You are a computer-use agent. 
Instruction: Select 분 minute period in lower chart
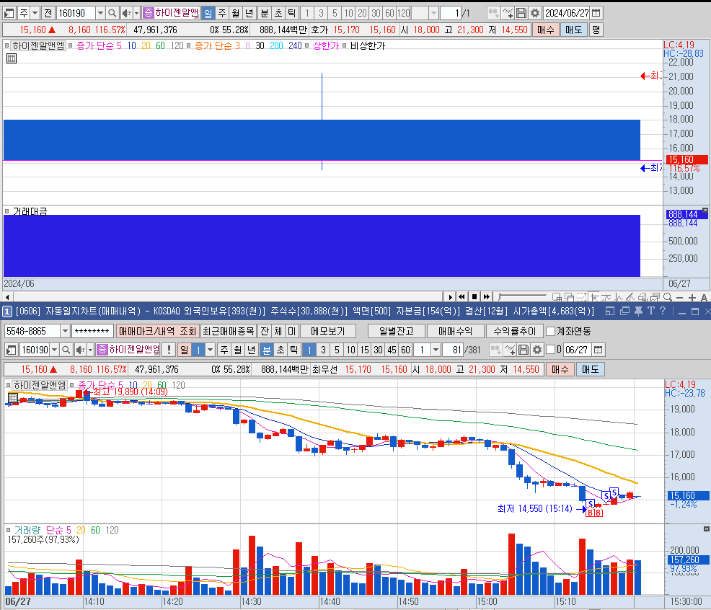point(267,350)
